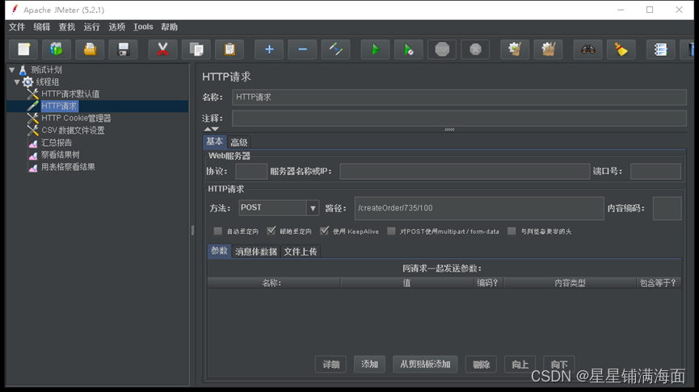The width and height of the screenshot is (699, 392).
Task: Click the 路径 field with /createOrder/735/100
Action: (479, 208)
